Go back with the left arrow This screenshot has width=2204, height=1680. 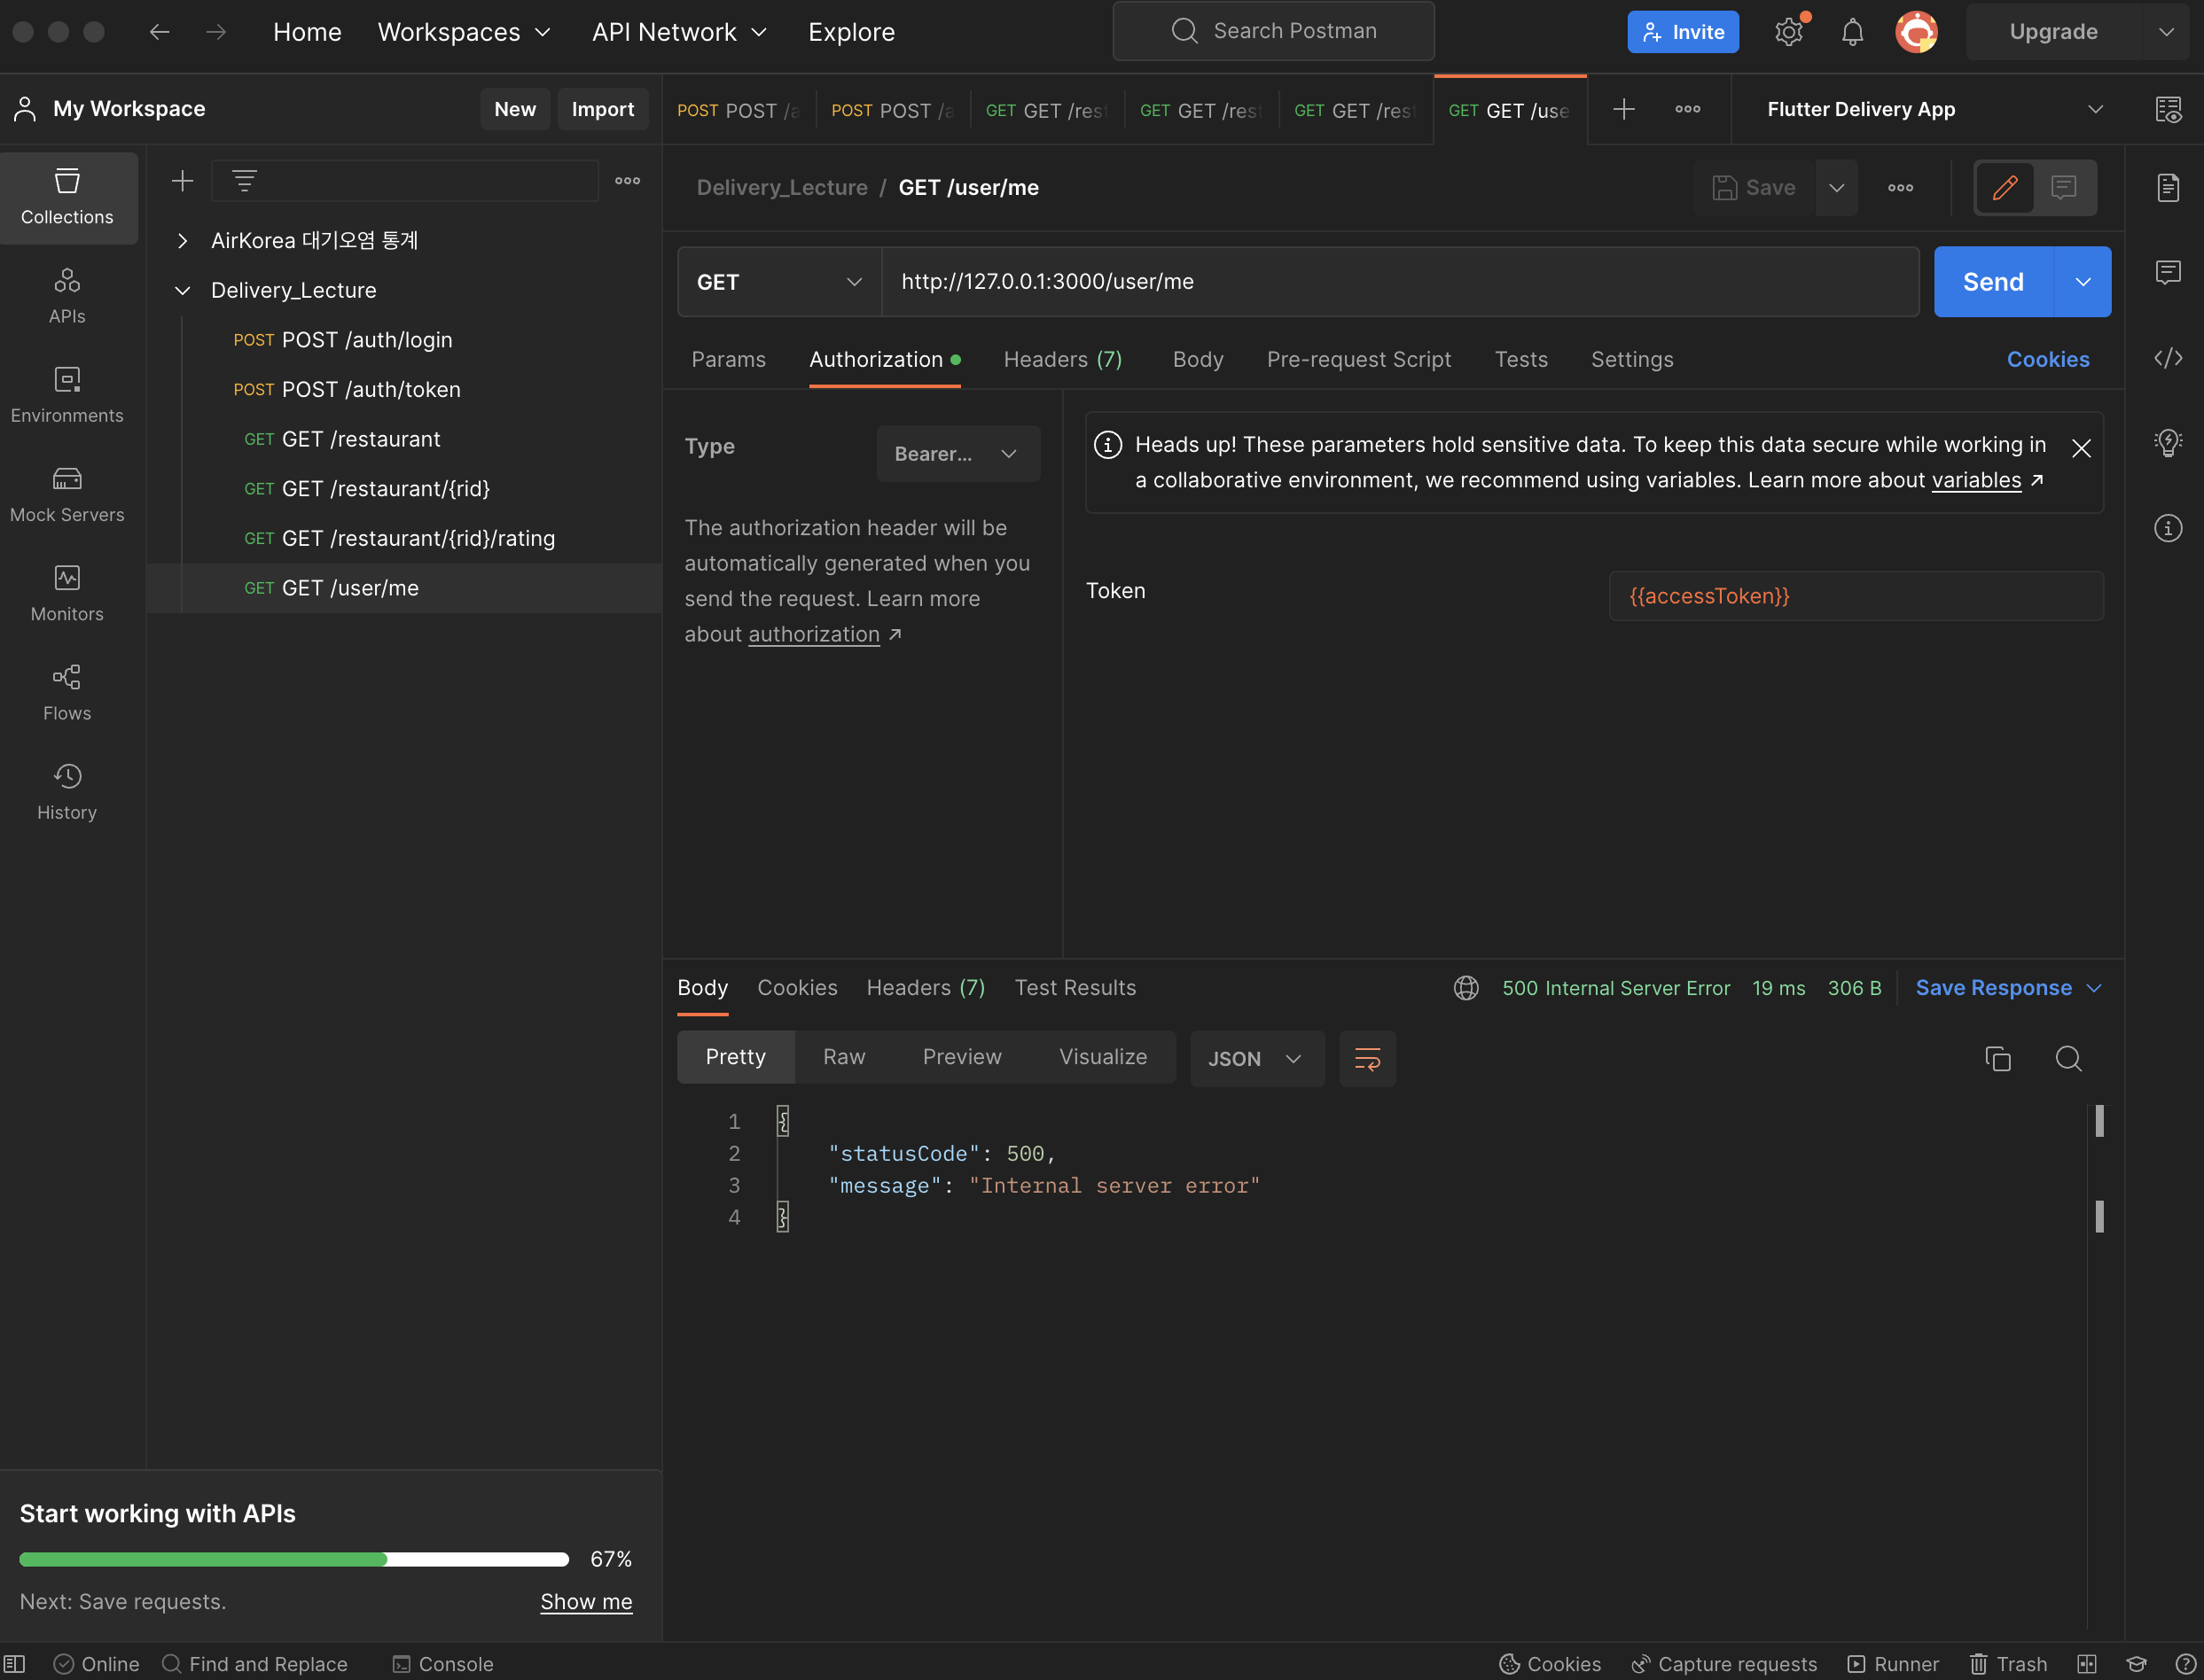[x=159, y=32]
